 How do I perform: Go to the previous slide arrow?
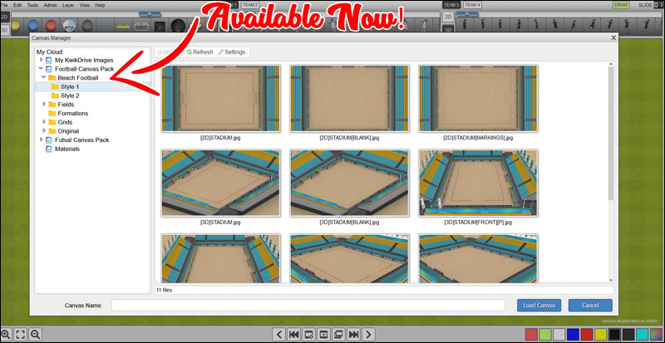[279, 334]
